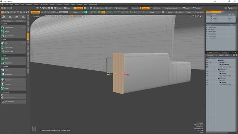Toggle visibility of the bold Camera item
The width and height of the screenshot is (238, 134).
click(x=207, y=64)
